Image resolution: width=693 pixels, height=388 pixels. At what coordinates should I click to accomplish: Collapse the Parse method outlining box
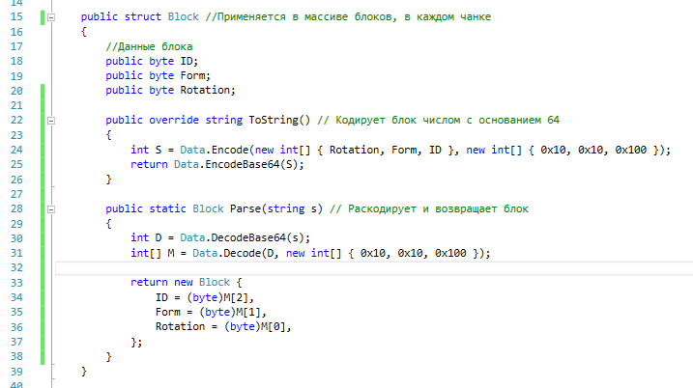coord(51,209)
